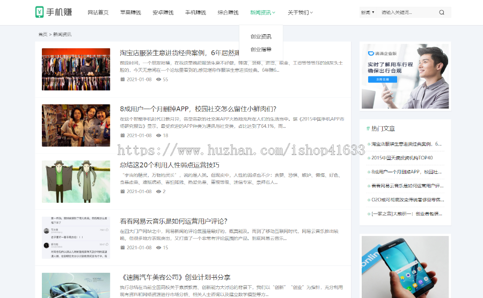Image resolution: width=483 pixels, height=298 pixels.
Task: Click bullet icon beside 2015中国天使投资机构TOP40
Action: 369,158
